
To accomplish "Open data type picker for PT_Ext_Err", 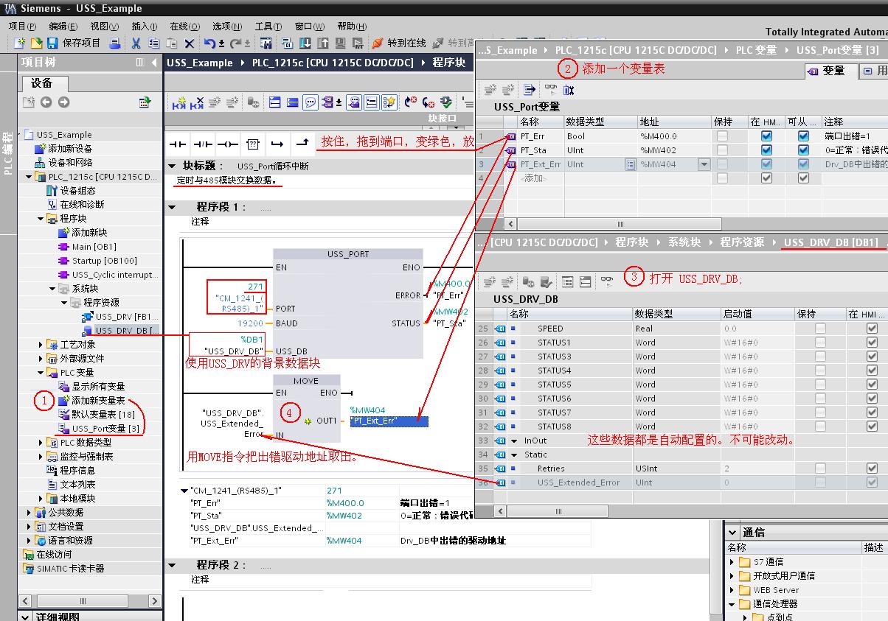I will 631,164.
